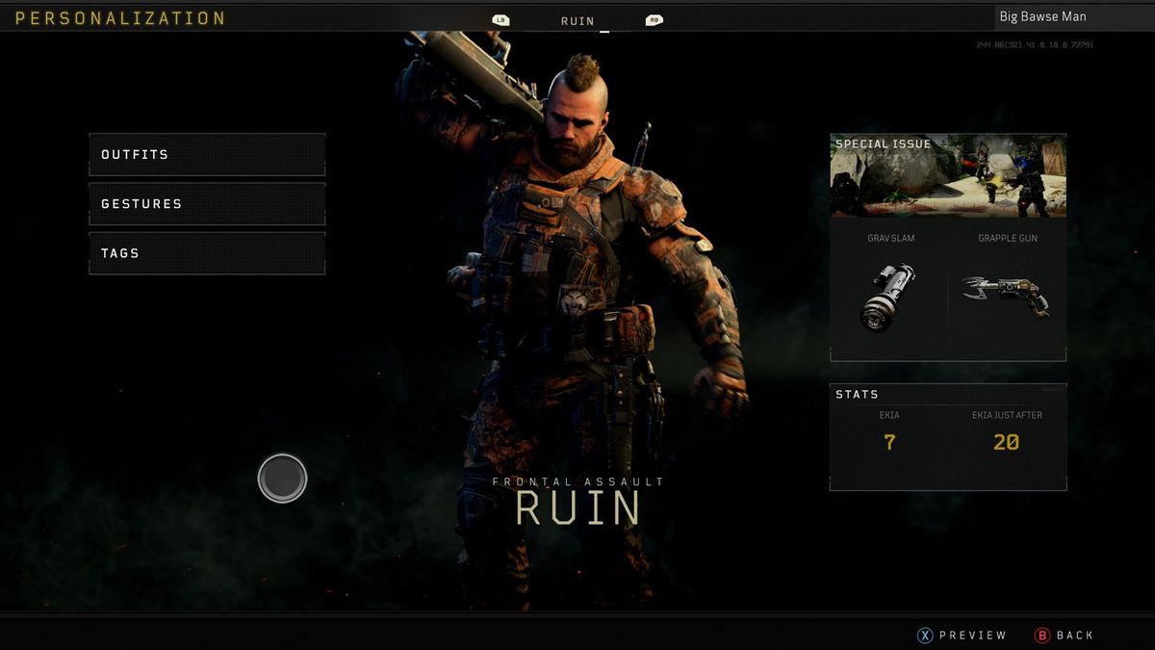Open the OUTFITS menu

pos(206,154)
